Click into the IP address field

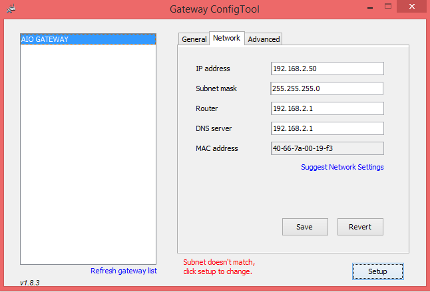(327, 69)
